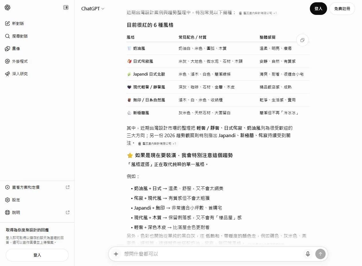
Task: Click the 常見配色 / 材質 column header
Action: (192, 37)
